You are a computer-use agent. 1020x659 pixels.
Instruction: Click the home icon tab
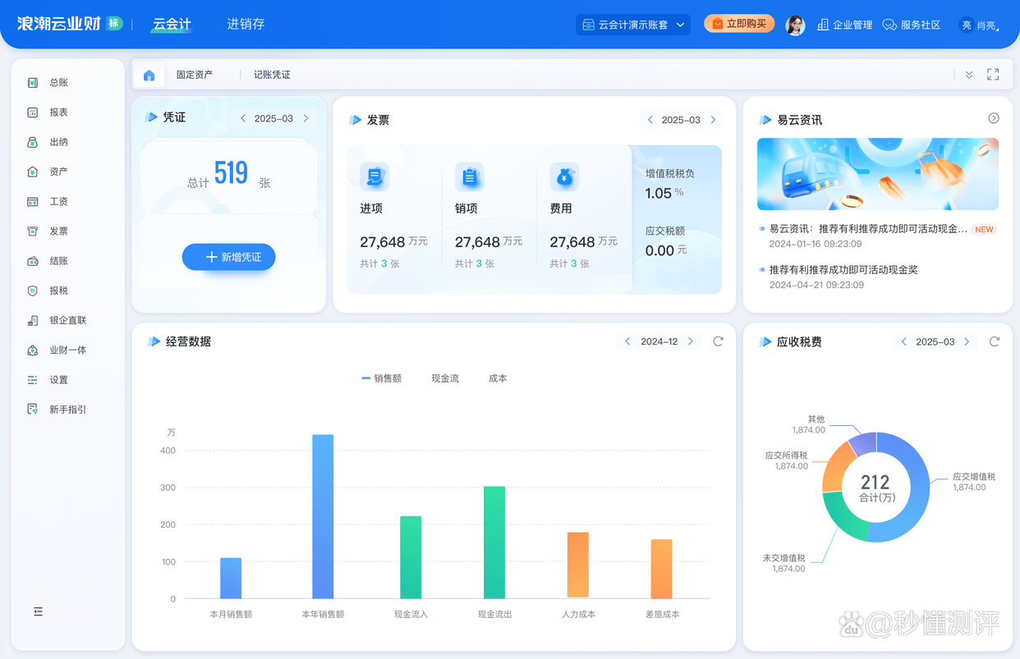coord(149,75)
